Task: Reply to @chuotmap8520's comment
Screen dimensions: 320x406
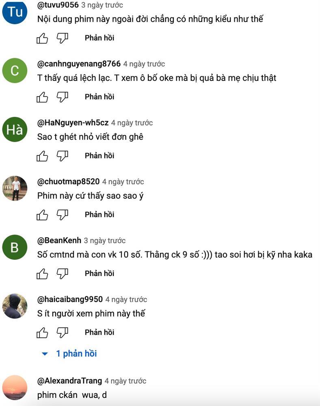Action: pyautogui.click(x=99, y=215)
